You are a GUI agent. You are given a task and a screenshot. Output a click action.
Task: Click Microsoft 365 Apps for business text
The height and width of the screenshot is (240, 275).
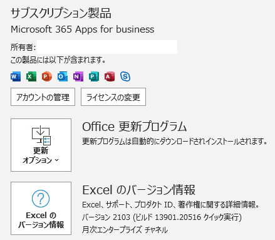83,29
